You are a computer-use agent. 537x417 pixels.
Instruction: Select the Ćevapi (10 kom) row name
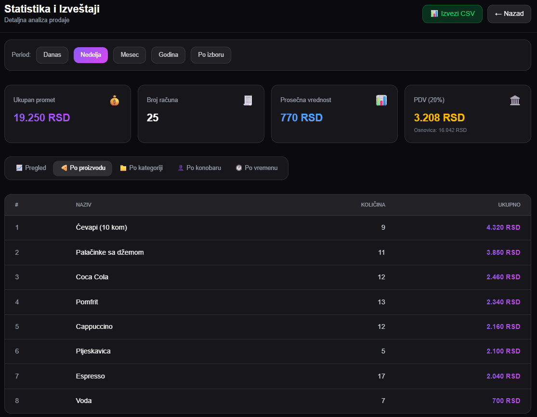coord(101,227)
